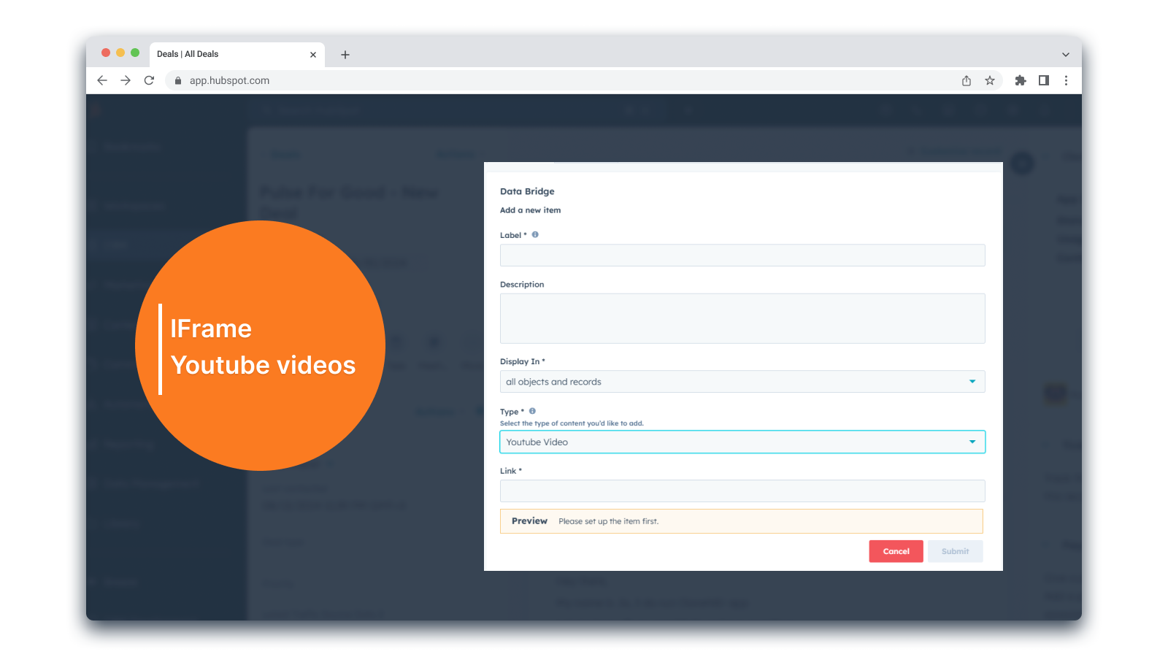Share this page via the share icon
Image resolution: width=1168 pixels, height=657 pixels.
coord(967,80)
